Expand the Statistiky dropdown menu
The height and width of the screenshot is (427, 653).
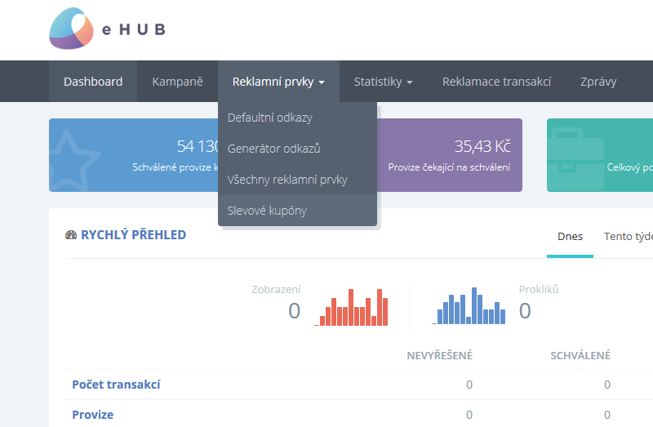tap(383, 82)
